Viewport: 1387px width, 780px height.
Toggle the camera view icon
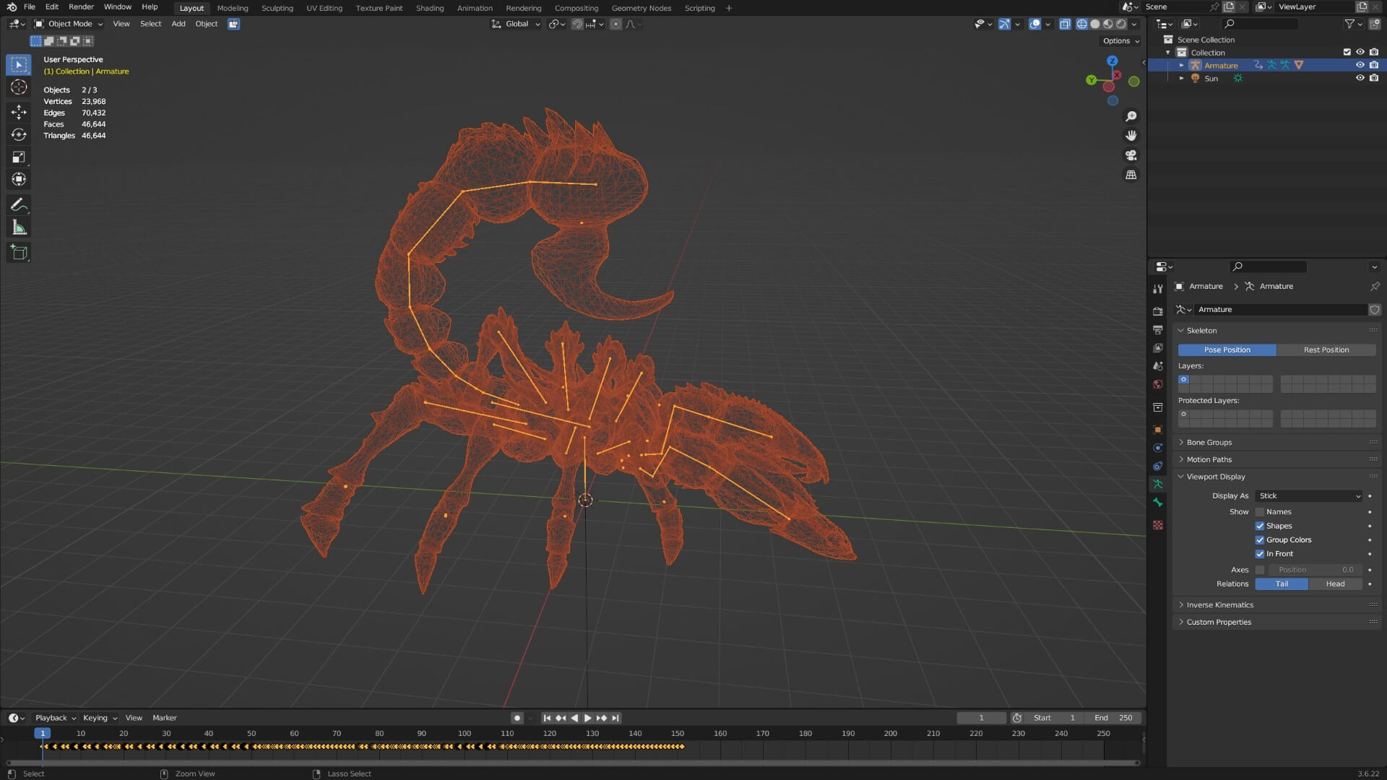coord(1131,155)
